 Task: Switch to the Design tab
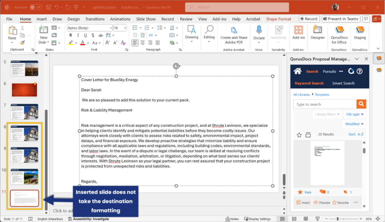click(73, 19)
